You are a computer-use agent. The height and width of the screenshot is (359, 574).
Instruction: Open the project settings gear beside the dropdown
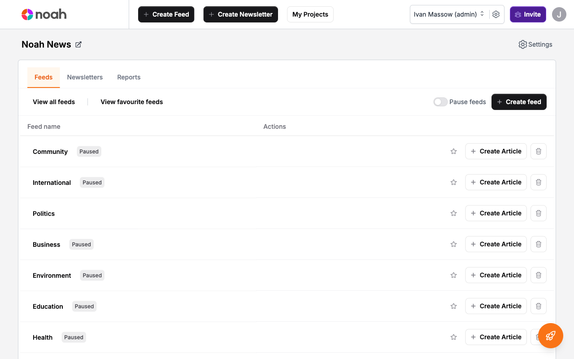pyautogui.click(x=496, y=14)
